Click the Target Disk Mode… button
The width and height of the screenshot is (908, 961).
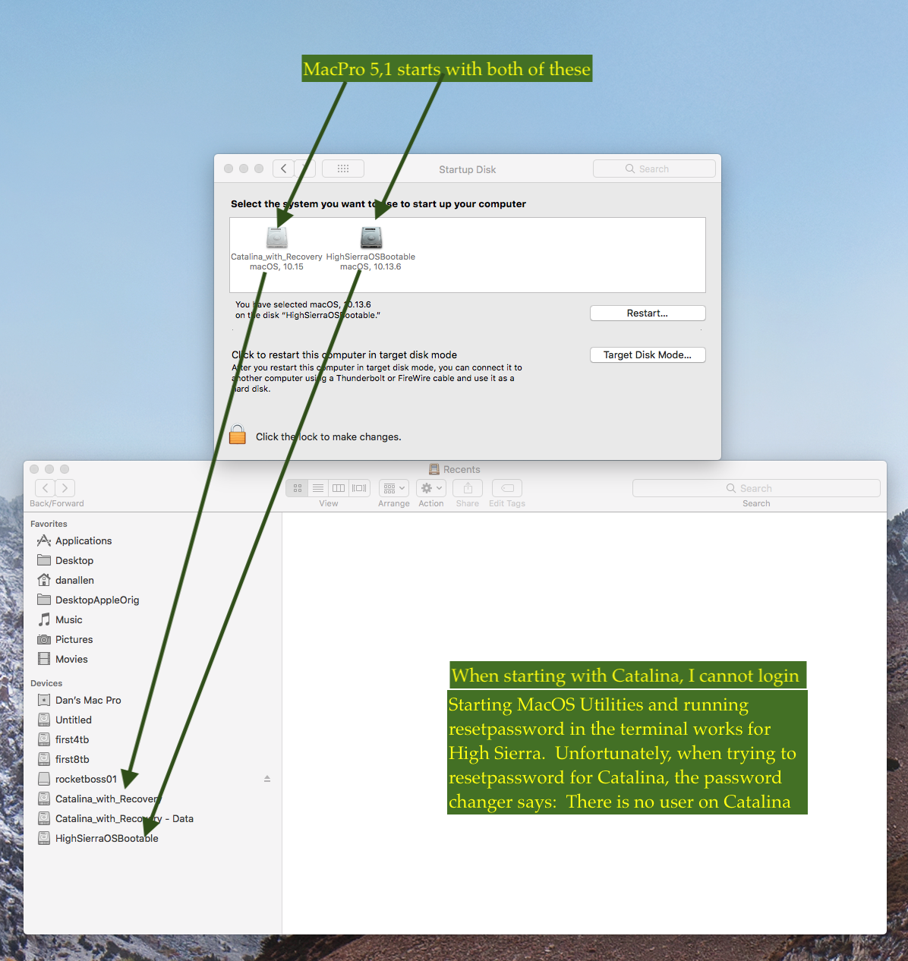(x=648, y=354)
